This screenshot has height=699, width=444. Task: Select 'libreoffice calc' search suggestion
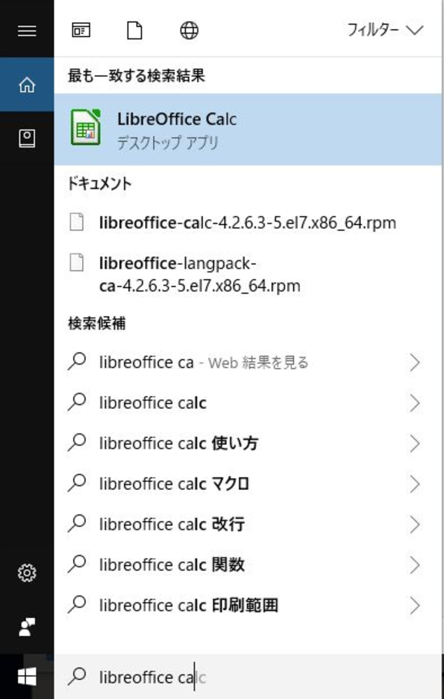[153, 403]
